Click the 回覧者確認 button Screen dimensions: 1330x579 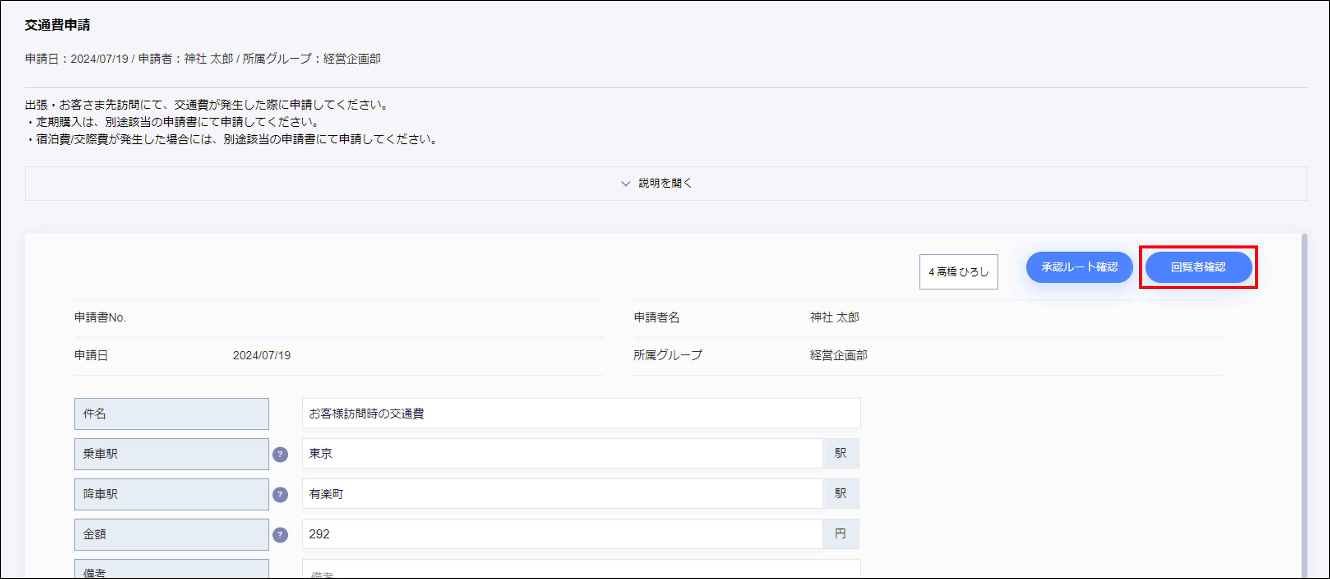[1198, 267]
